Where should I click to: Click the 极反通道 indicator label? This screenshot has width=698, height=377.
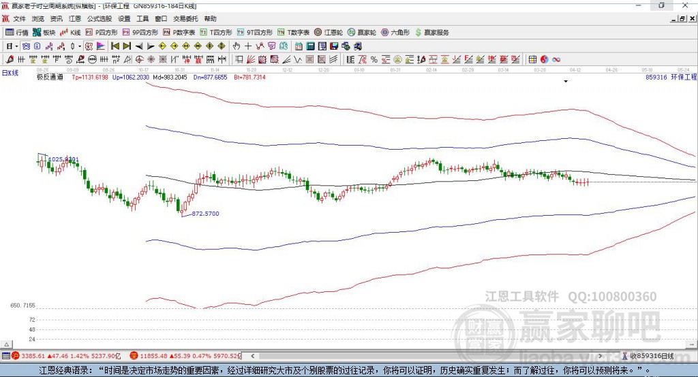(x=50, y=77)
